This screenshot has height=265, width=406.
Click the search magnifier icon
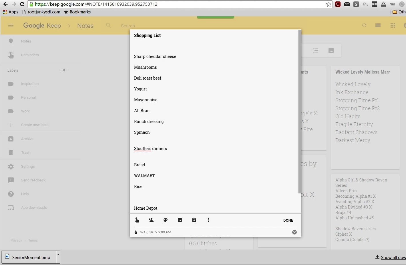point(108,25)
